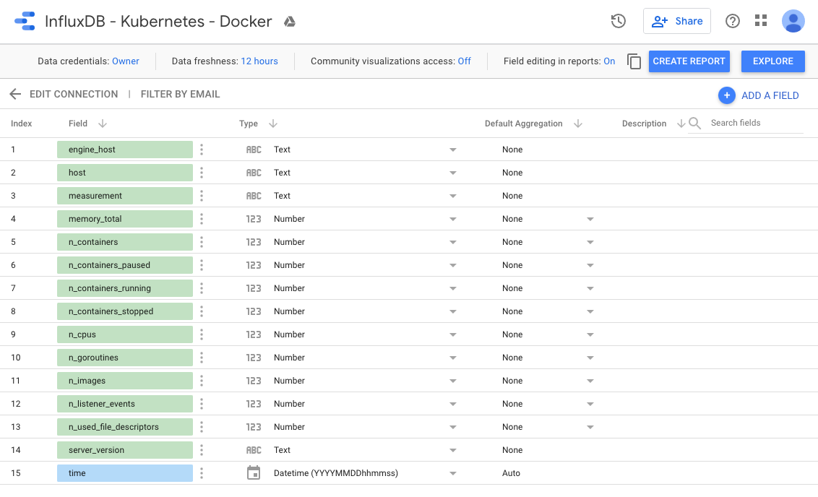
Task: Click the Auto aggregation value for time
Action: click(x=512, y=473)
